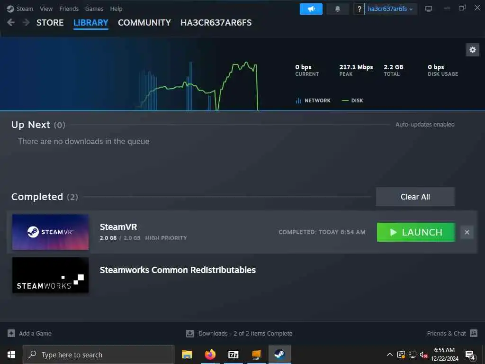The image size is (485, 364).
Task: Open notifications with the bell icon
Action: point(337,9)
